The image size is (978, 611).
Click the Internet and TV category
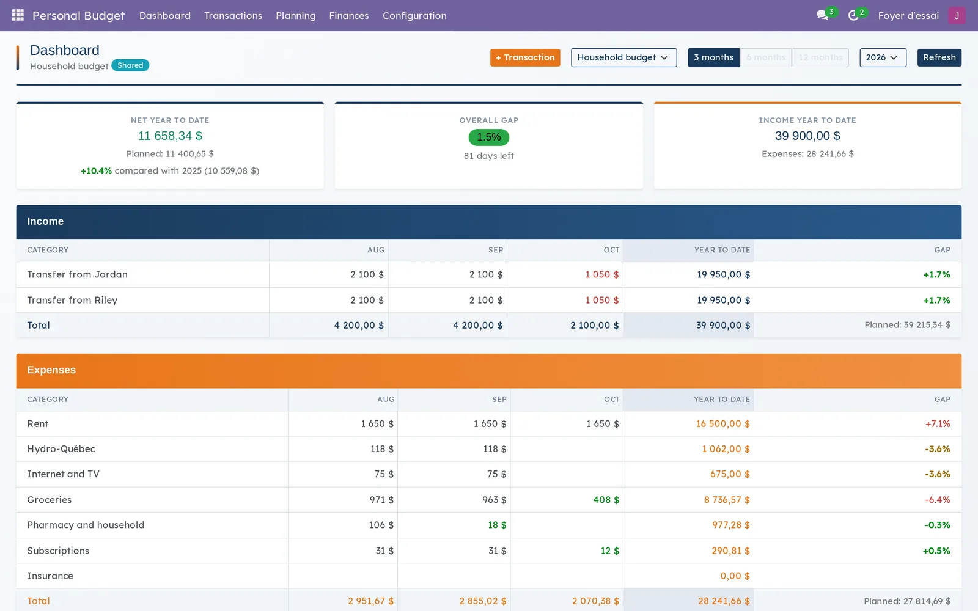coord(63,474)
